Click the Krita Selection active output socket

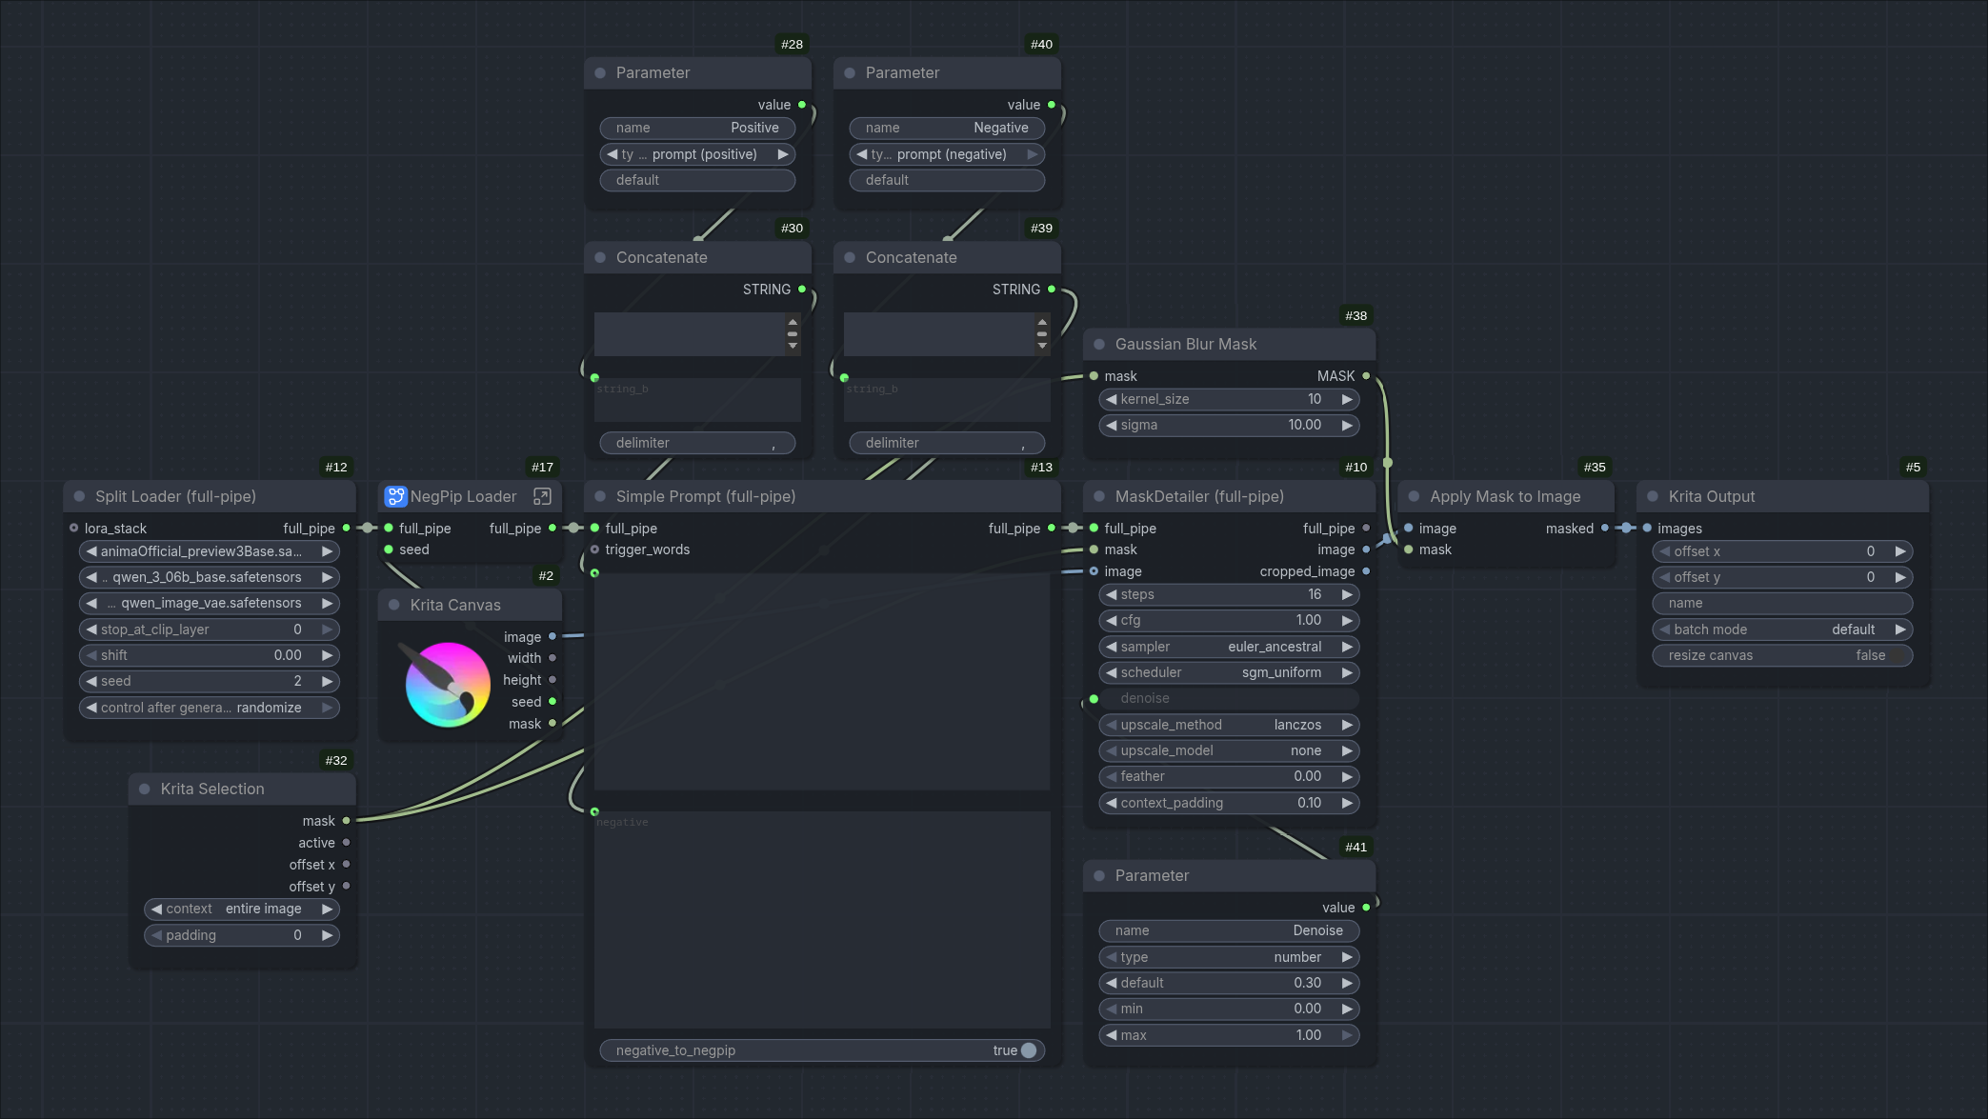[346, 843]
